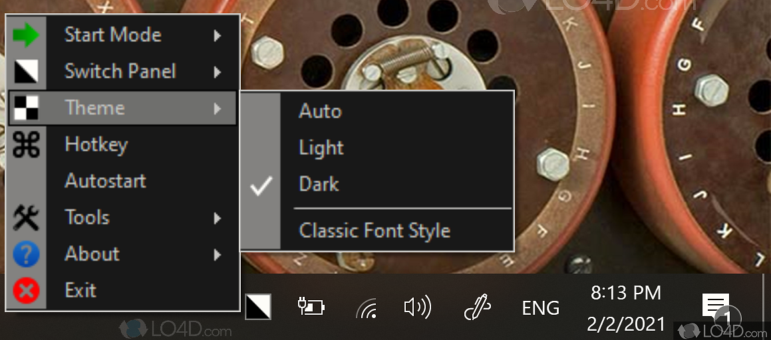Select the Light theme option
The height and width of the screenshot is (340, 771).
pyautogui.click(x=321, y=147)
